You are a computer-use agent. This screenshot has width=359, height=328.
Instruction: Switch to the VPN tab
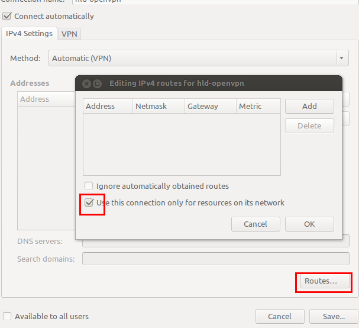point(70,34)
